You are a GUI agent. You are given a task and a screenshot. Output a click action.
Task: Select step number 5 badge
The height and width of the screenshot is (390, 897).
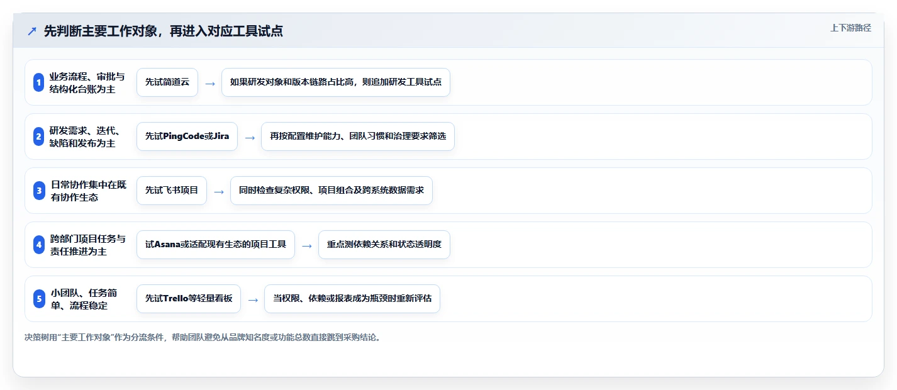(38, 299)
